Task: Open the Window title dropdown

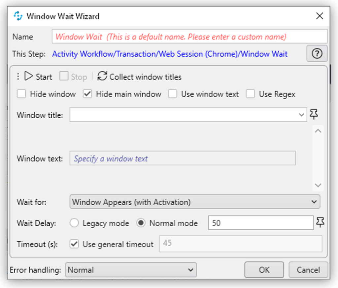Action: pos(301,115)
